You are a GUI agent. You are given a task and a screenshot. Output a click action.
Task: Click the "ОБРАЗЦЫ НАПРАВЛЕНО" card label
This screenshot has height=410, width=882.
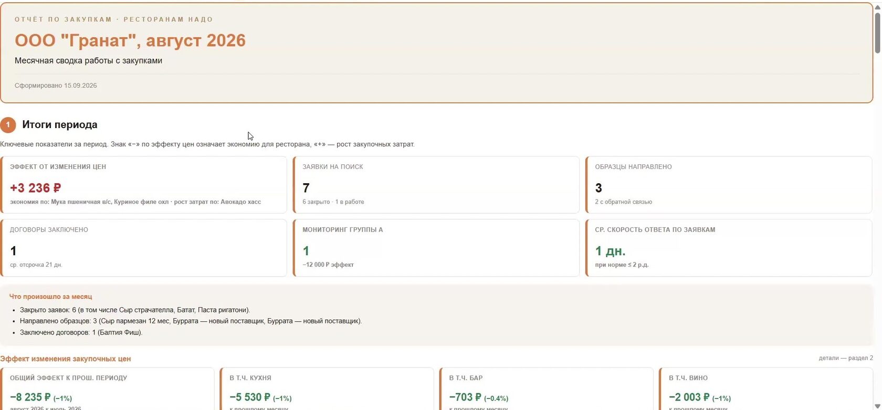(633, 167)
